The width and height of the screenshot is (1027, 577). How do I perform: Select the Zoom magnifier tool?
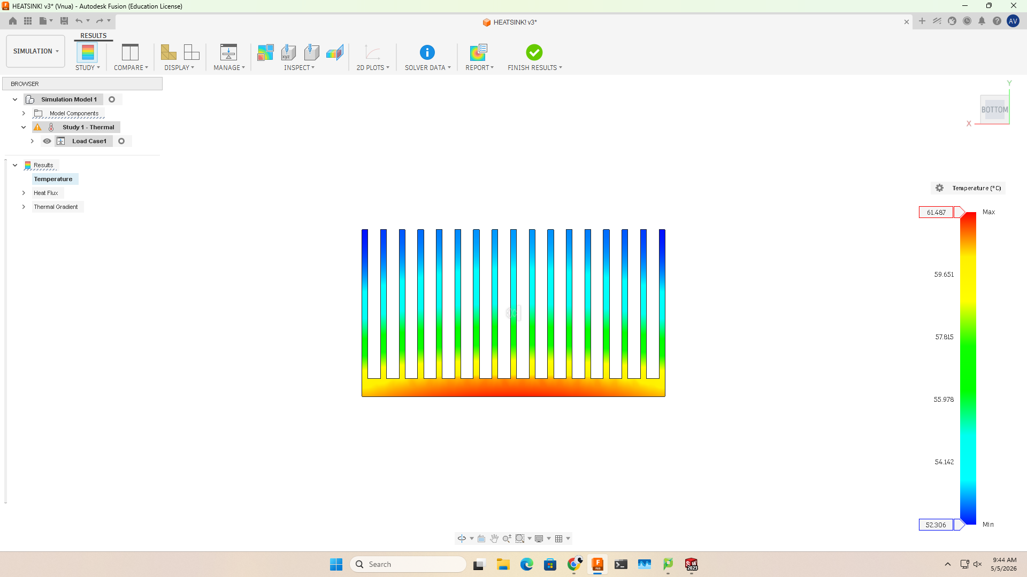click(507, 539)
